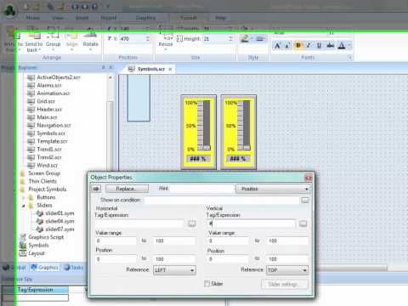Open the vertical Reference TOP dropdown
Viewport: 408px width, 306px height.
pos(287,270)
